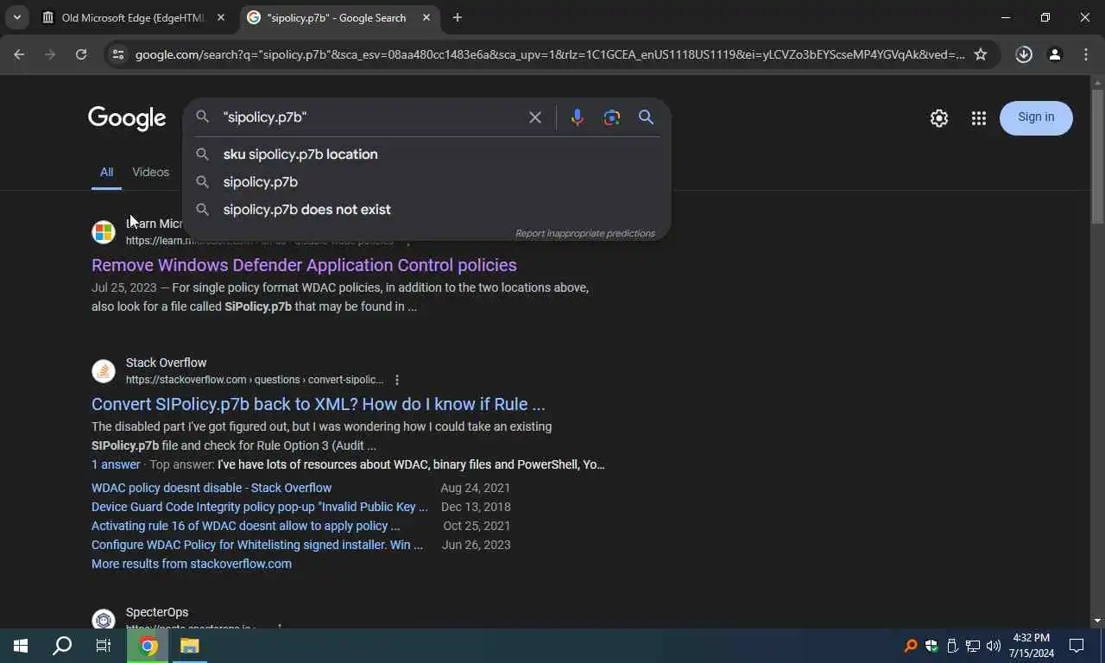This screenshot has height=663, width=1105.
Task: Open the notification center icon
Action: (1077, 646)
